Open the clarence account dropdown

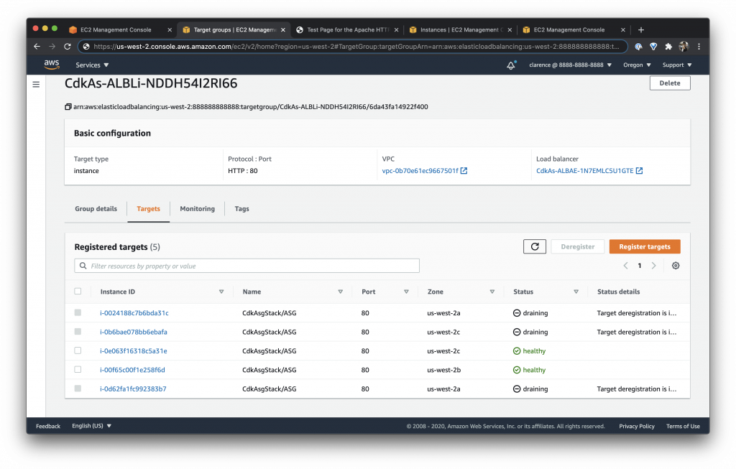point(570,65)
